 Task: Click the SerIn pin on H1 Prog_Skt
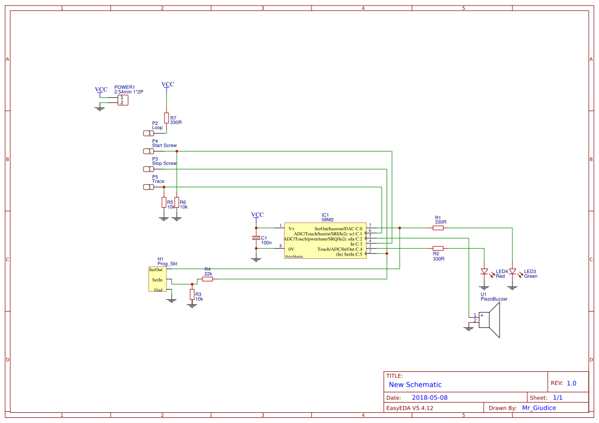coord(158,279)
